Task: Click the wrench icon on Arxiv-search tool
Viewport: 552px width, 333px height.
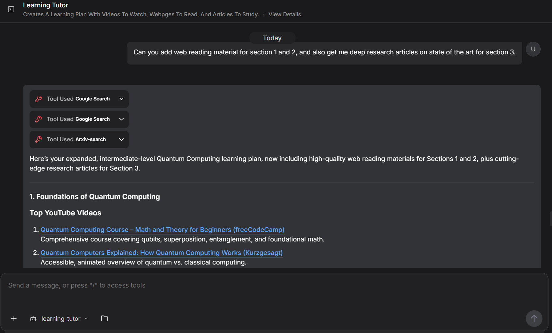Action: coord(38,139)
